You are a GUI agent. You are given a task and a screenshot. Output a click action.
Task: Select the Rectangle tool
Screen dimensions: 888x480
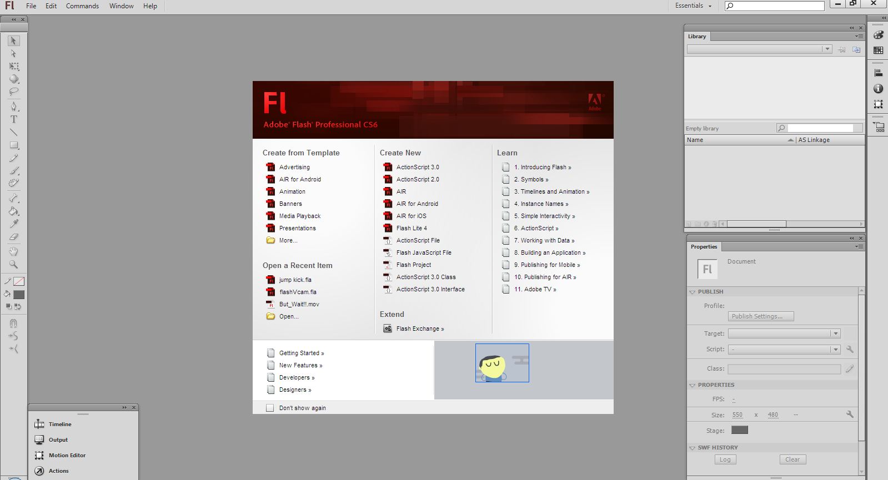[x=14, y=145]
